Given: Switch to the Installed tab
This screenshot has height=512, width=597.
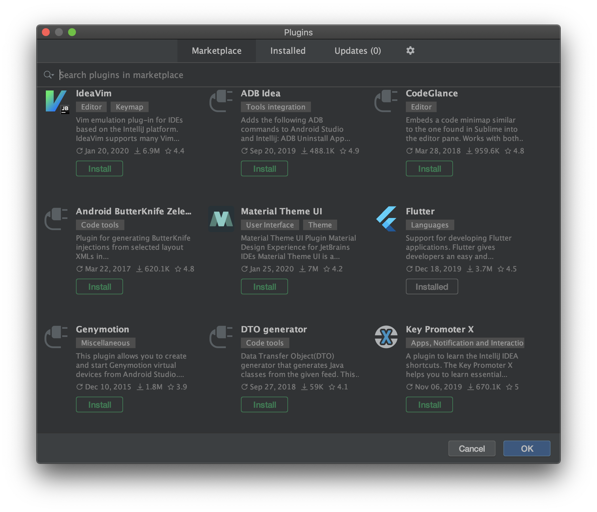Looking at the screenshot, I should click(288, 51).
